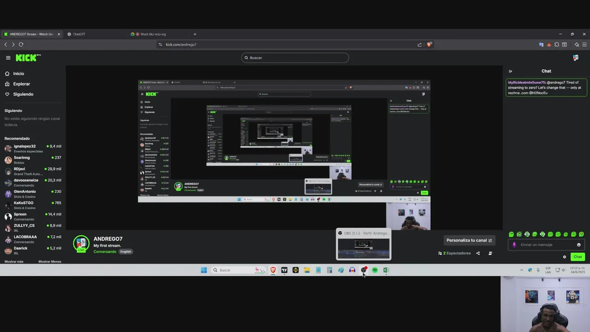This screenshot has height=332, width=590.
Task: Show hidden system tray icons chevron
Action: (522, 270)
